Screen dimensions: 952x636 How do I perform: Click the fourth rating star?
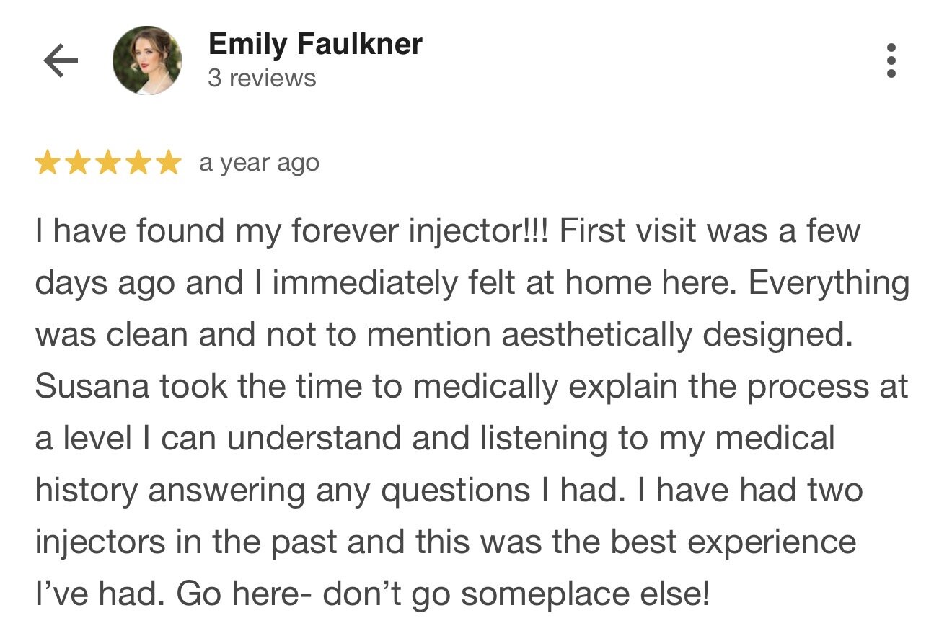pos(138,164)
